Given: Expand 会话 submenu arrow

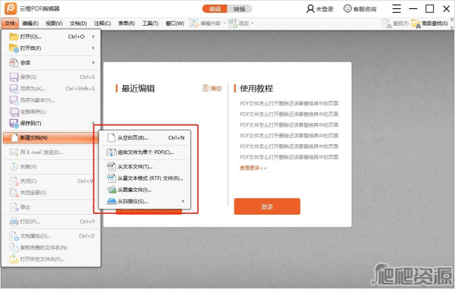Looking at the screenshot, I should tap(93, 62).
